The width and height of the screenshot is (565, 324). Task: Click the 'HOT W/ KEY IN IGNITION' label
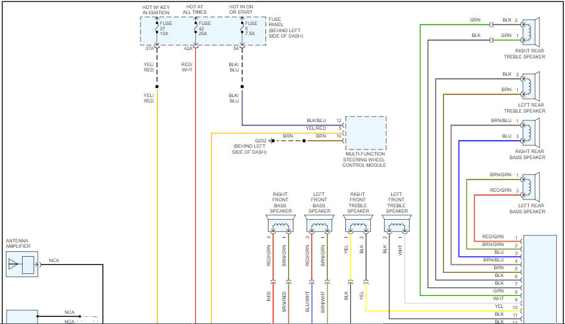pyautogui.click(x=155, y=10)
